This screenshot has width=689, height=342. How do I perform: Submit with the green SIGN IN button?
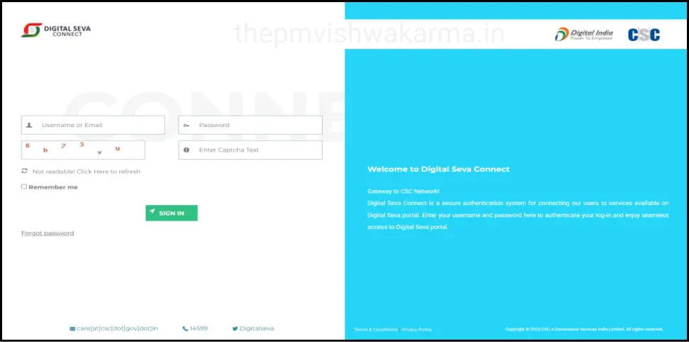pos(172,213)
